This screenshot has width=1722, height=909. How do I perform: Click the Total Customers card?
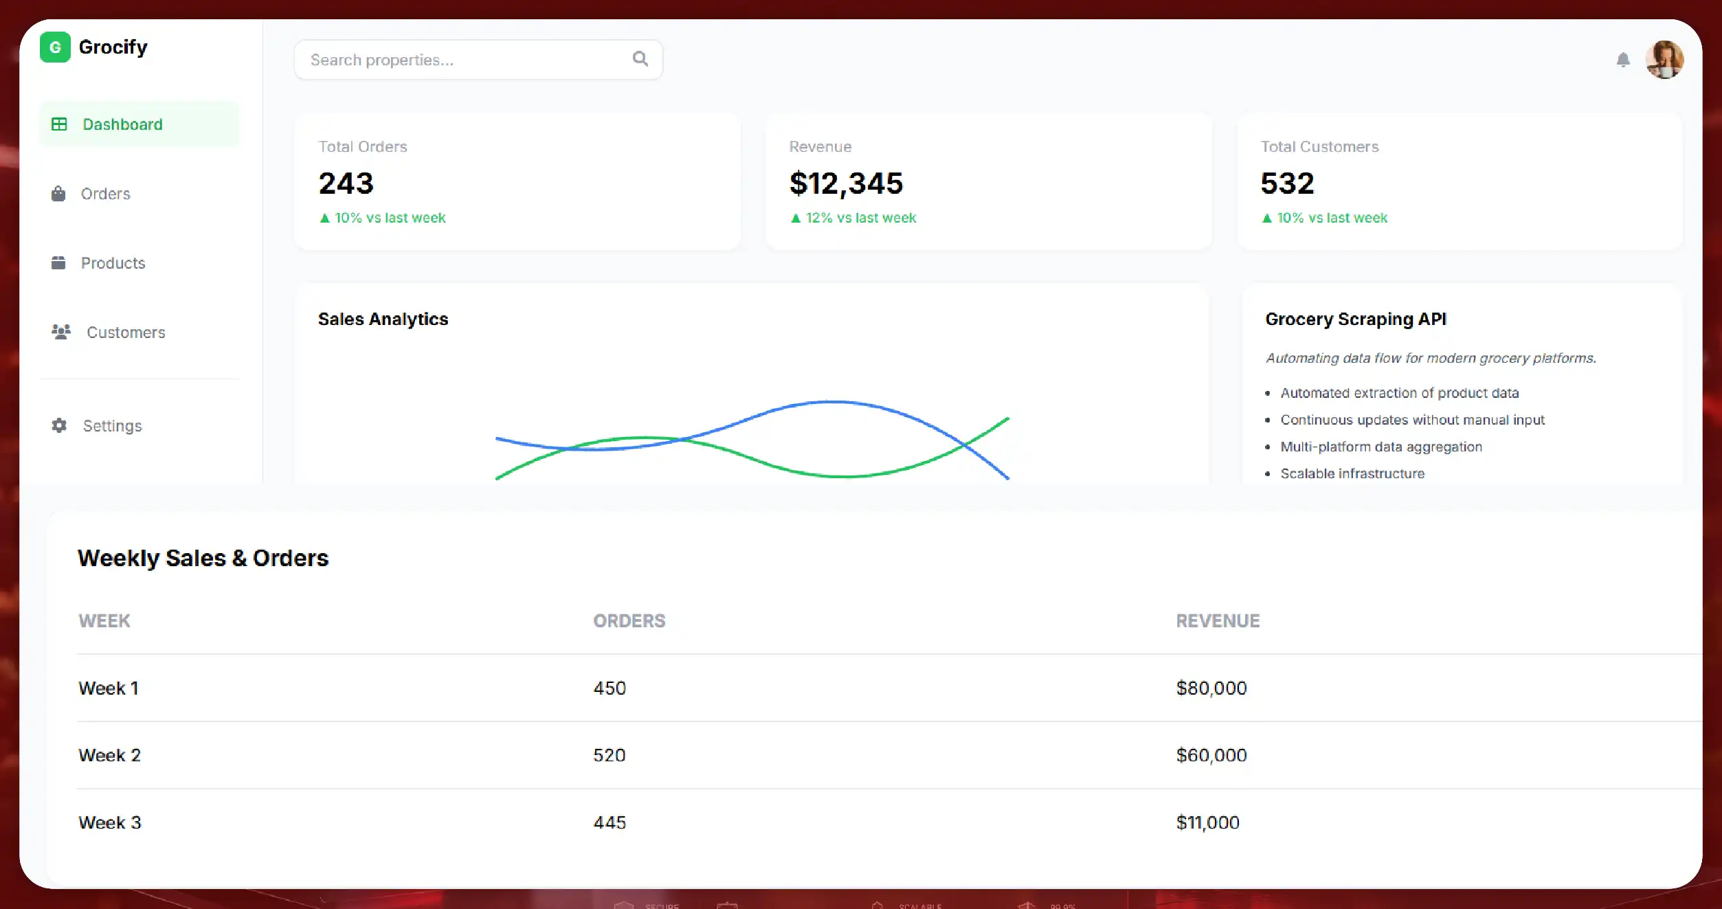click(x=1460, y=181)
